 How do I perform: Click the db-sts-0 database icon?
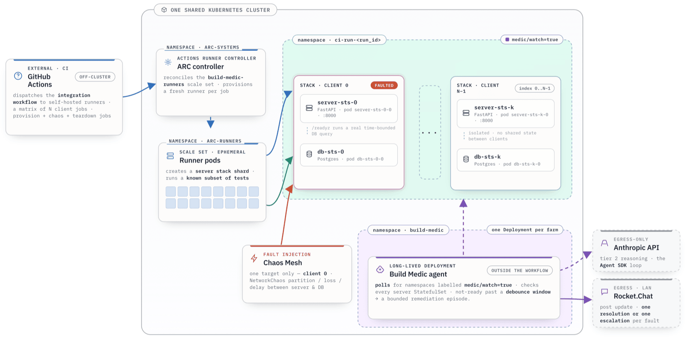(x=309, y=154)
